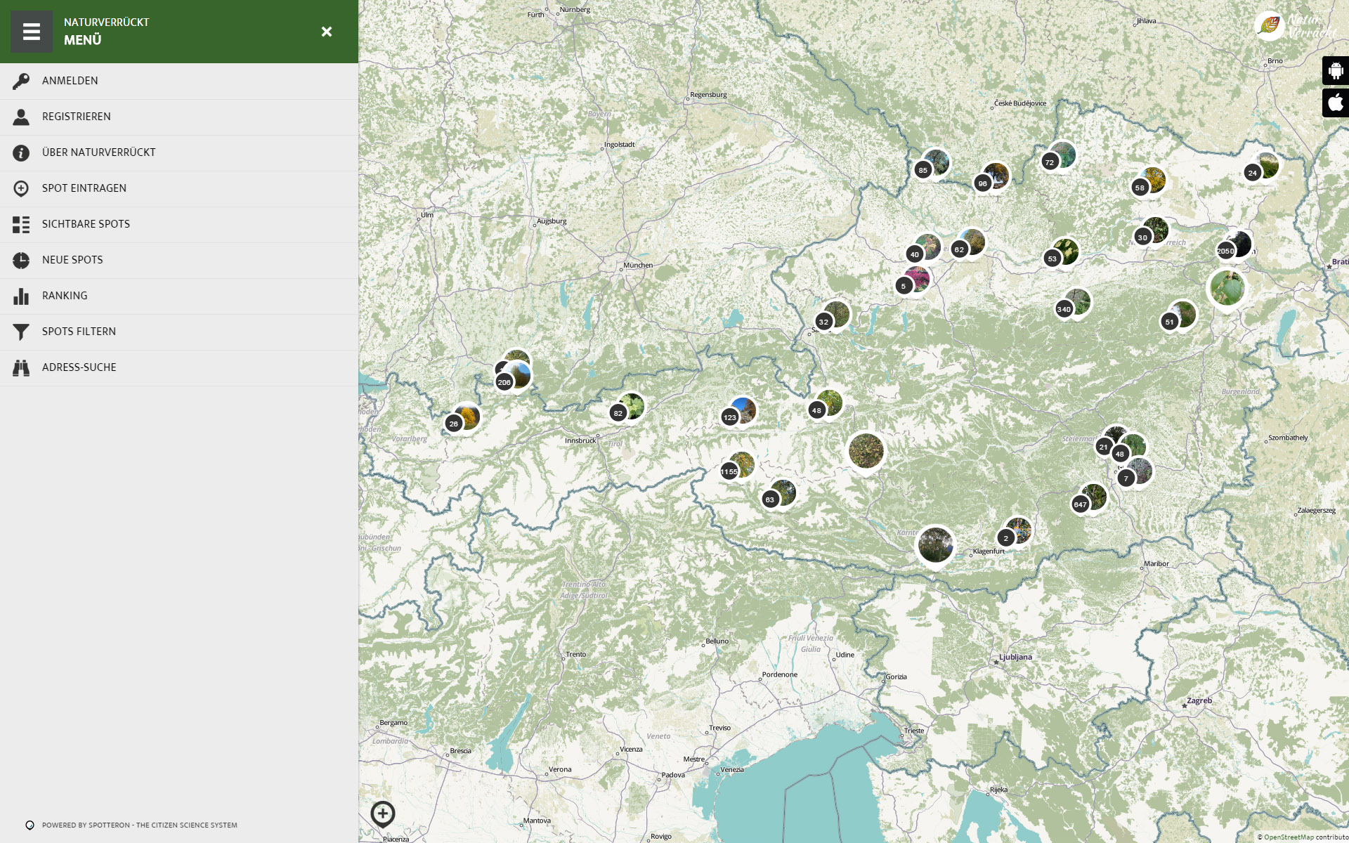
Task: Click the OpenStreetMap contributors link
Action: click(x=1288, y=837)
